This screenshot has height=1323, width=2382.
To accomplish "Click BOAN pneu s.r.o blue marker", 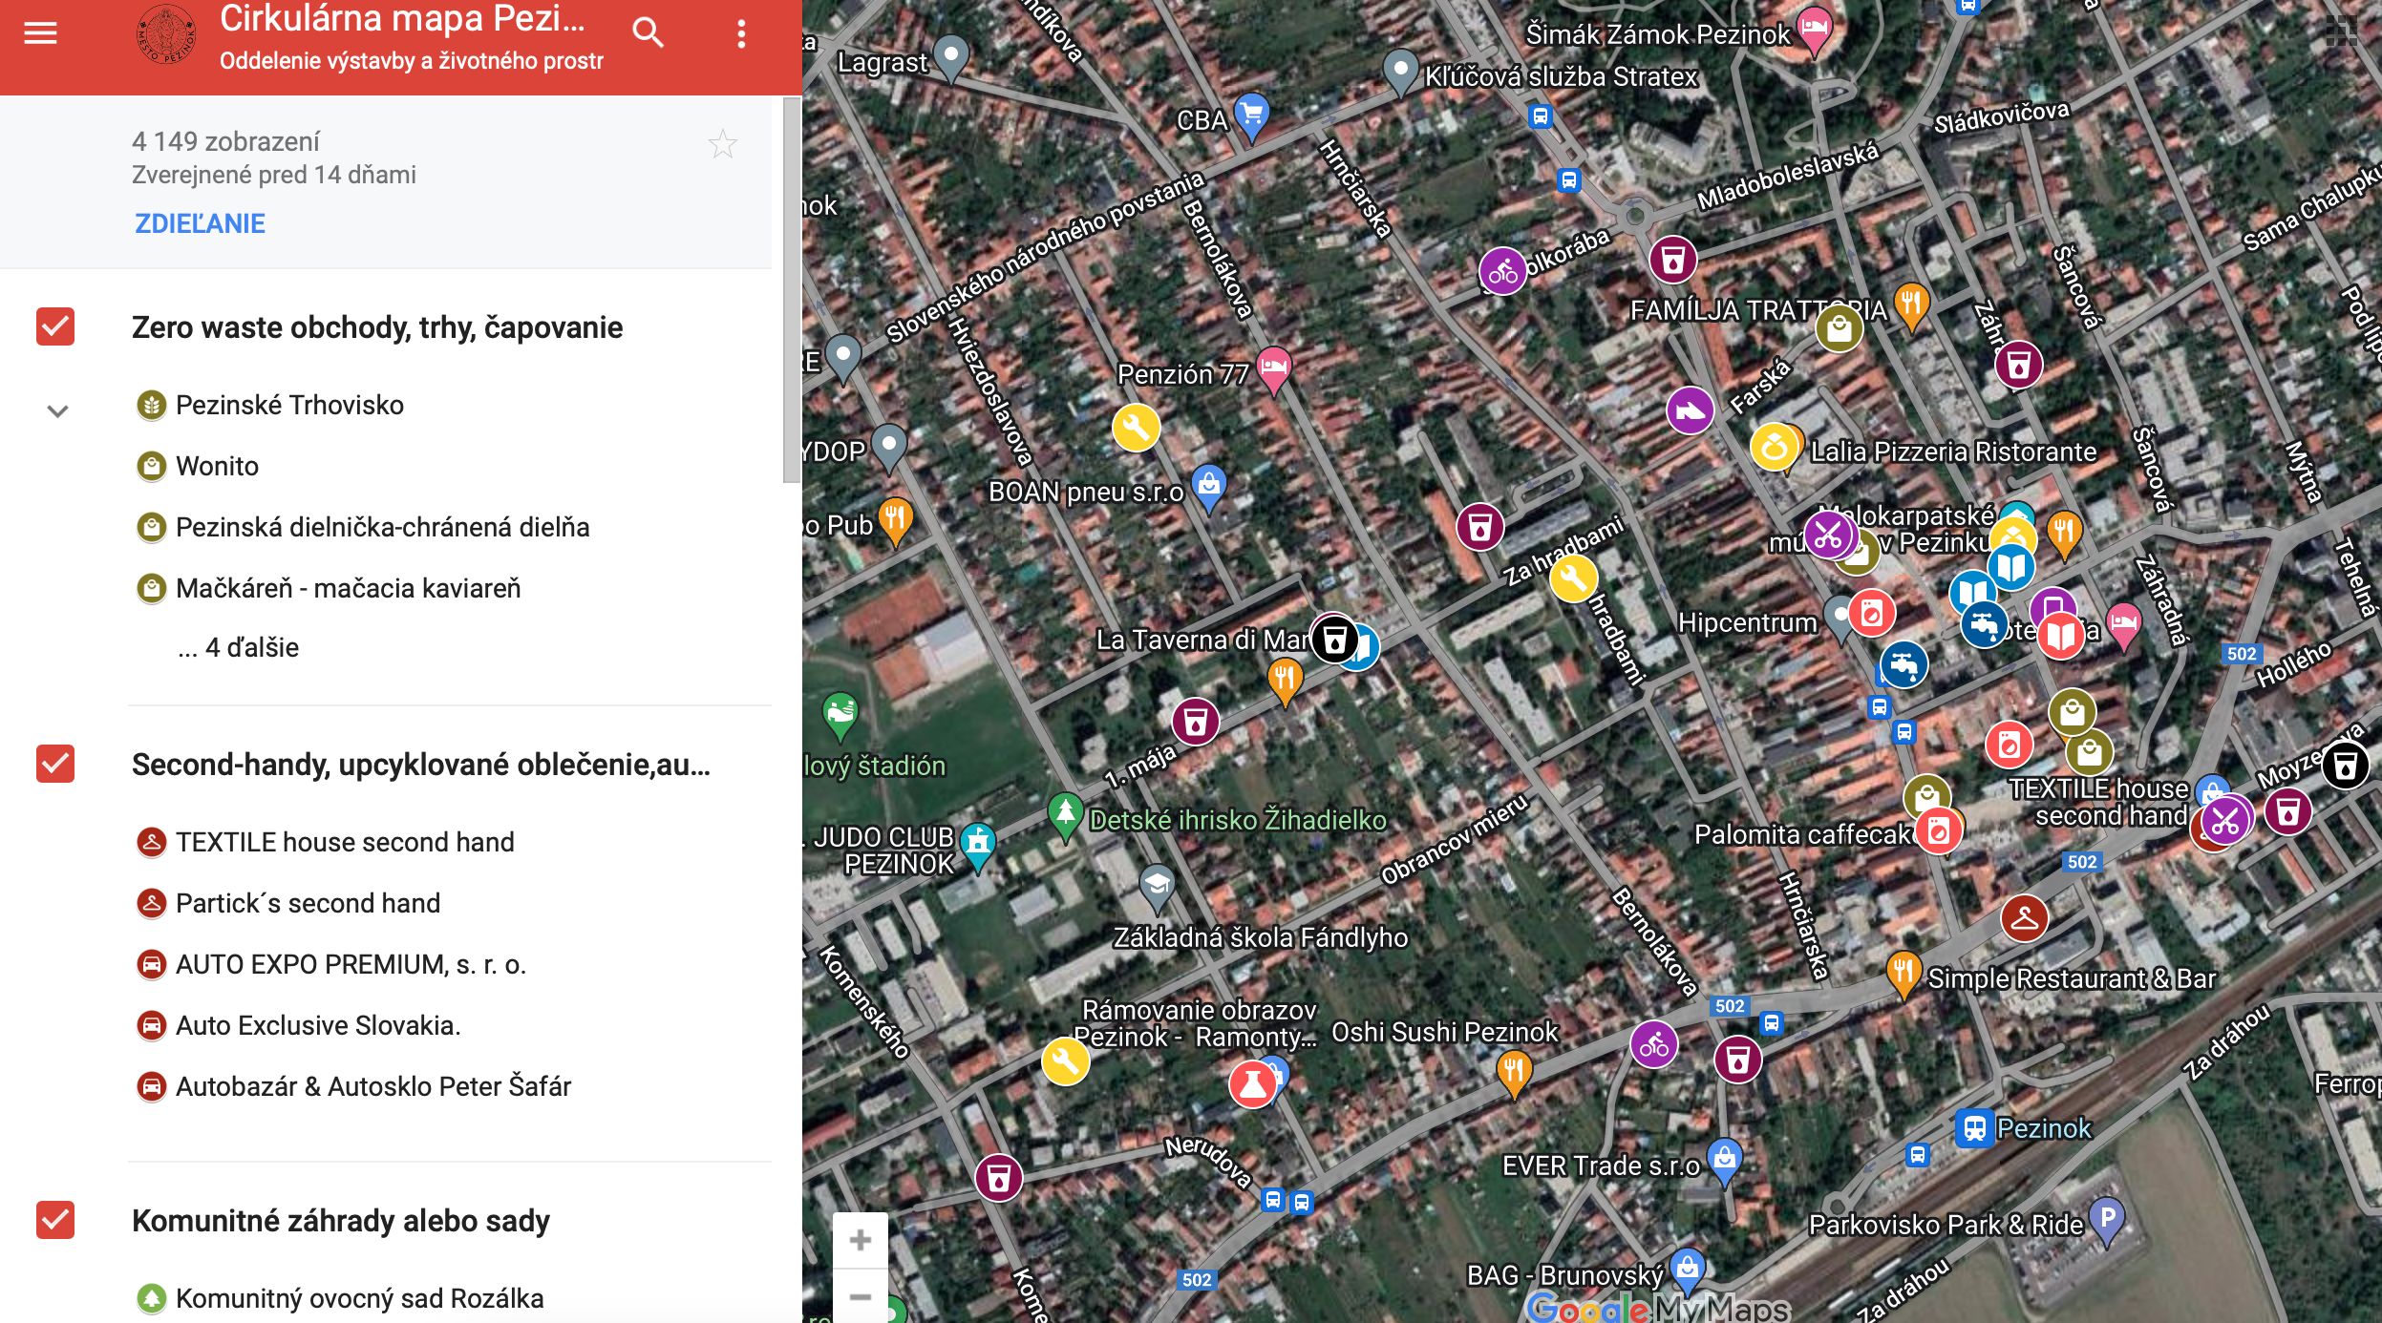I will pyautogui.click(x=1208, y=488).
